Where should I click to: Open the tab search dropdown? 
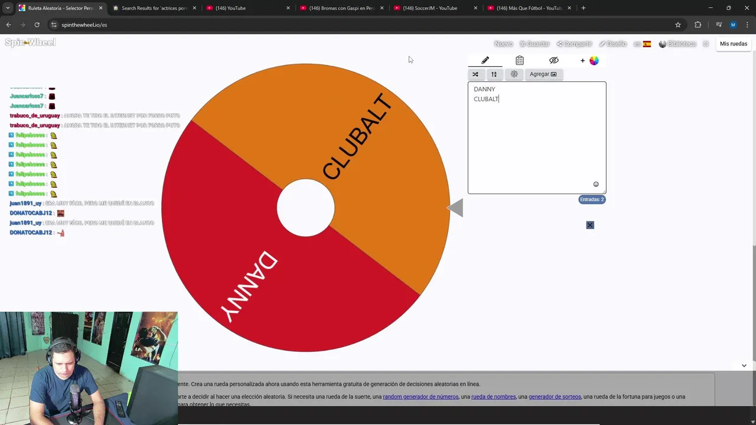[8, 8]
